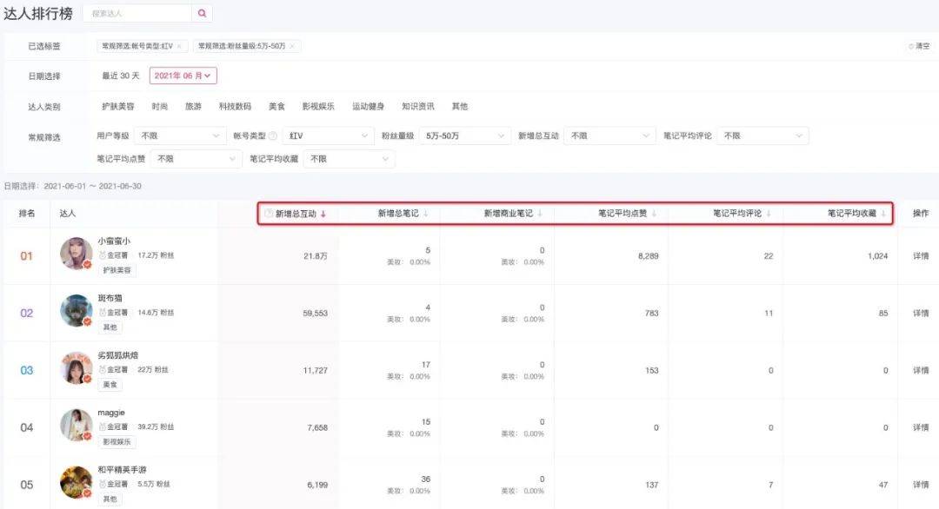
Task: Click the magnifier search icon button
Action: [x=202, y=13]
